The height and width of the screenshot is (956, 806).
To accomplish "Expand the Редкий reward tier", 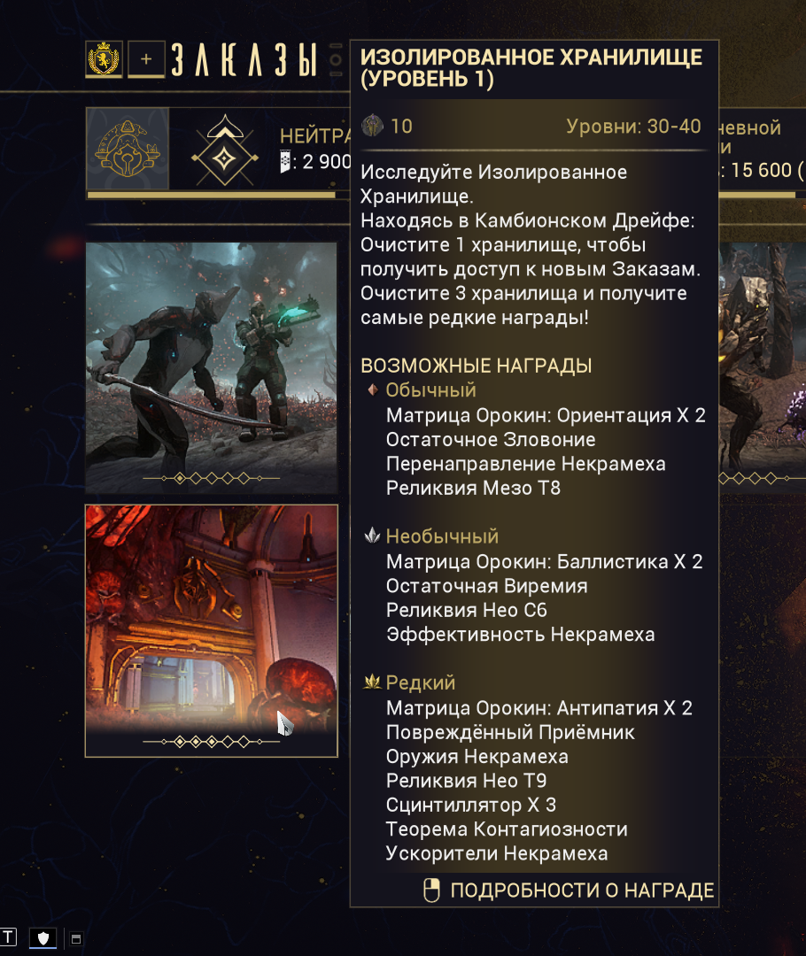I will click(x=421, y=682).
